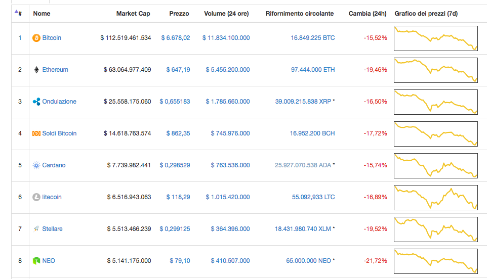Sort by Volume (24 ore) header

pyautogui.click(x=226, y=14)
